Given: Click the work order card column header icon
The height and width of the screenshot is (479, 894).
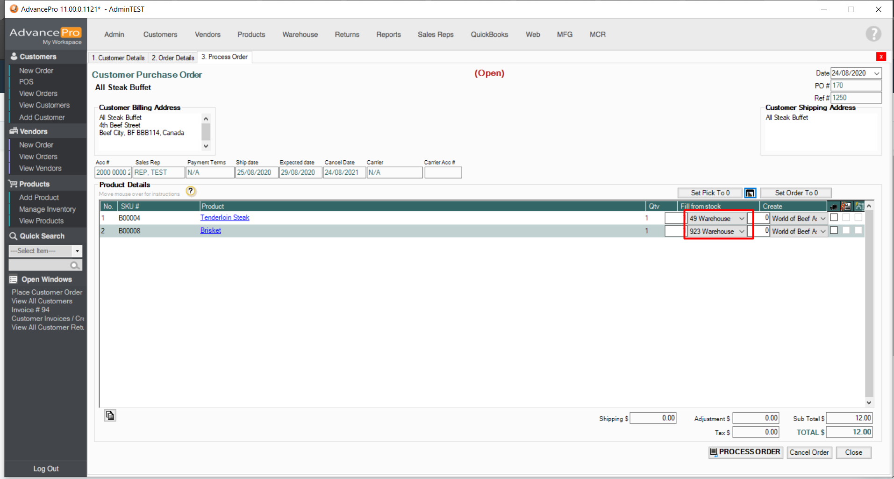Looking at the screenshot, I should pyautogui.click(x=846, y=207).
